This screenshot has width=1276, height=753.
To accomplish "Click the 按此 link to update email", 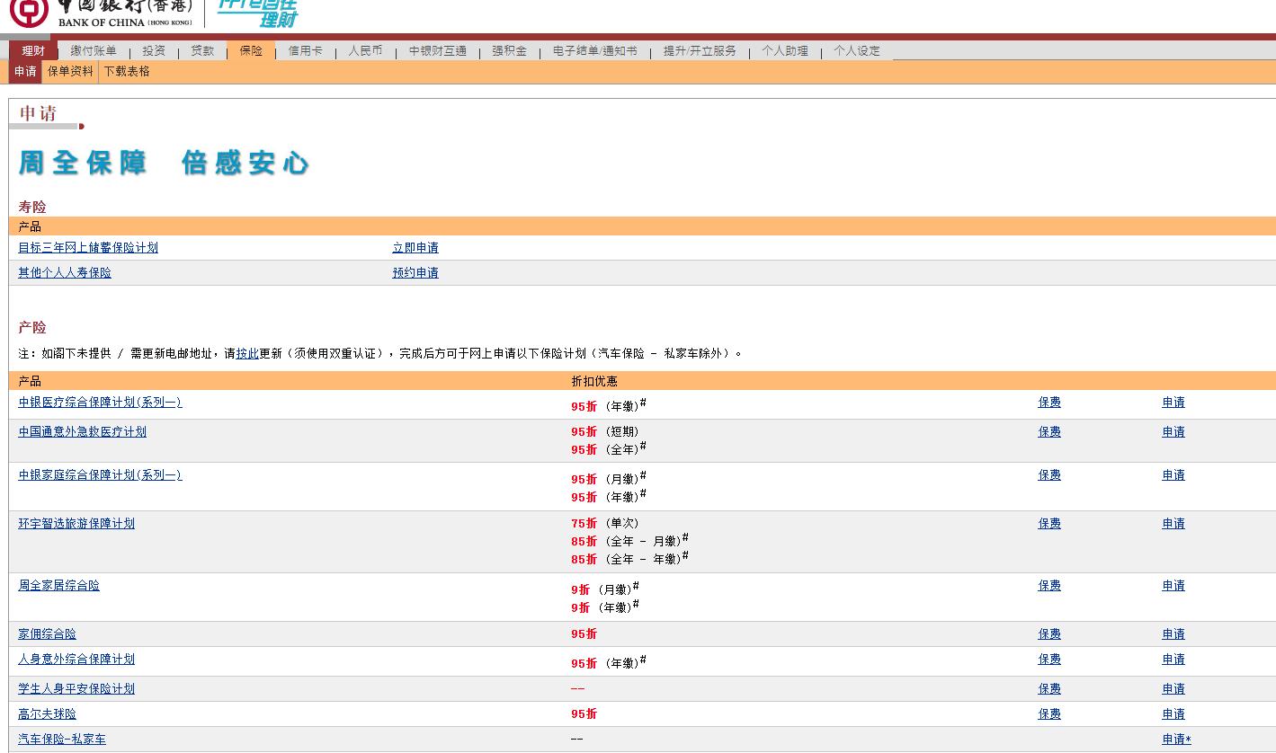I will point(247,354).
